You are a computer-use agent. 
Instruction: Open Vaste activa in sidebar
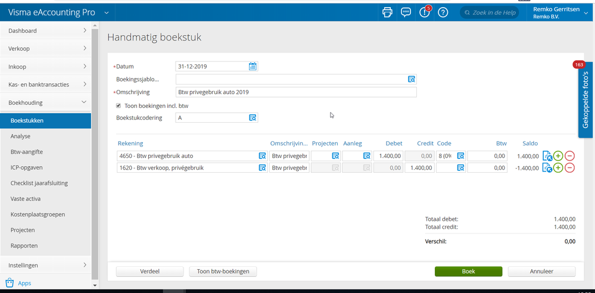tap(26, 198)
